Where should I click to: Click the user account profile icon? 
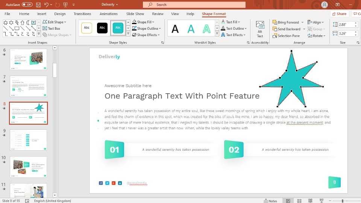(324, 5)
